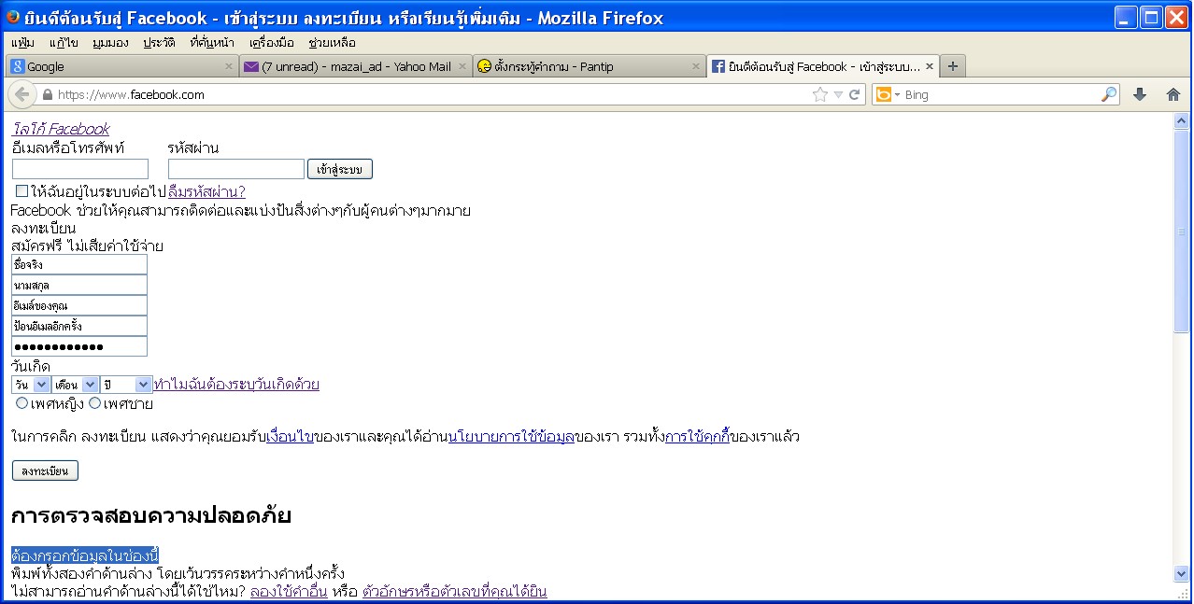This screenshot has width=1194, height=604.
Task: Close the Facebook tab
Action: coord(930,66)
